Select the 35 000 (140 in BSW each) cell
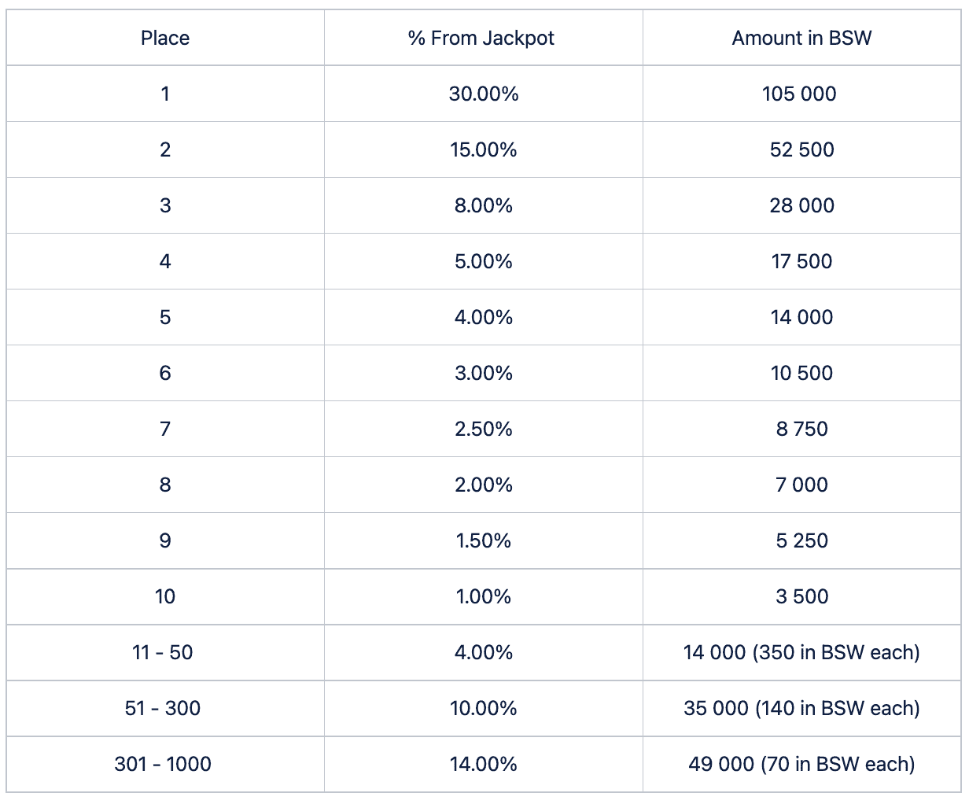Viewport: 969px width, 804px height. pyautogui.click(x=801, y=708)
